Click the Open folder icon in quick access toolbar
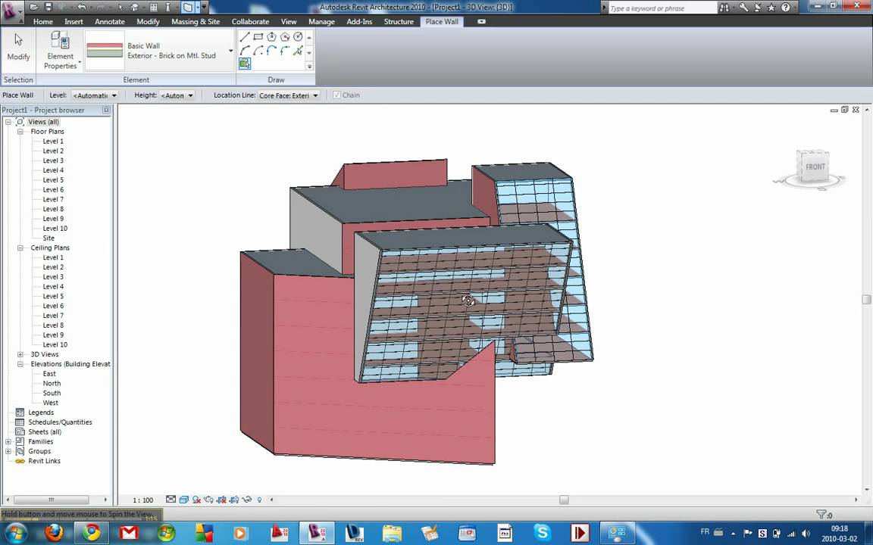The width and height of the screenshot is (873, 545). pos(35,8)
